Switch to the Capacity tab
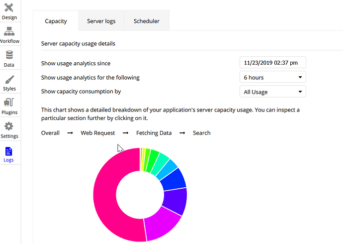 tap(56, 21)
